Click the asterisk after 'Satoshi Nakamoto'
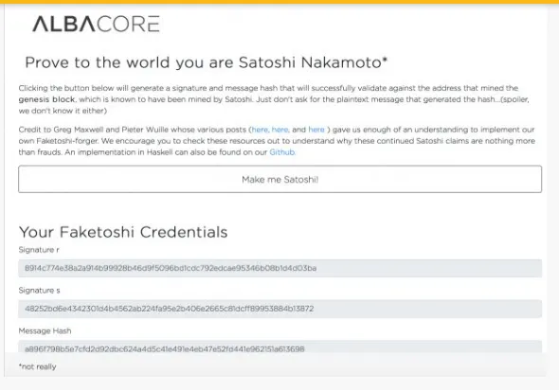Screen dimensions: 559x390 385,60
